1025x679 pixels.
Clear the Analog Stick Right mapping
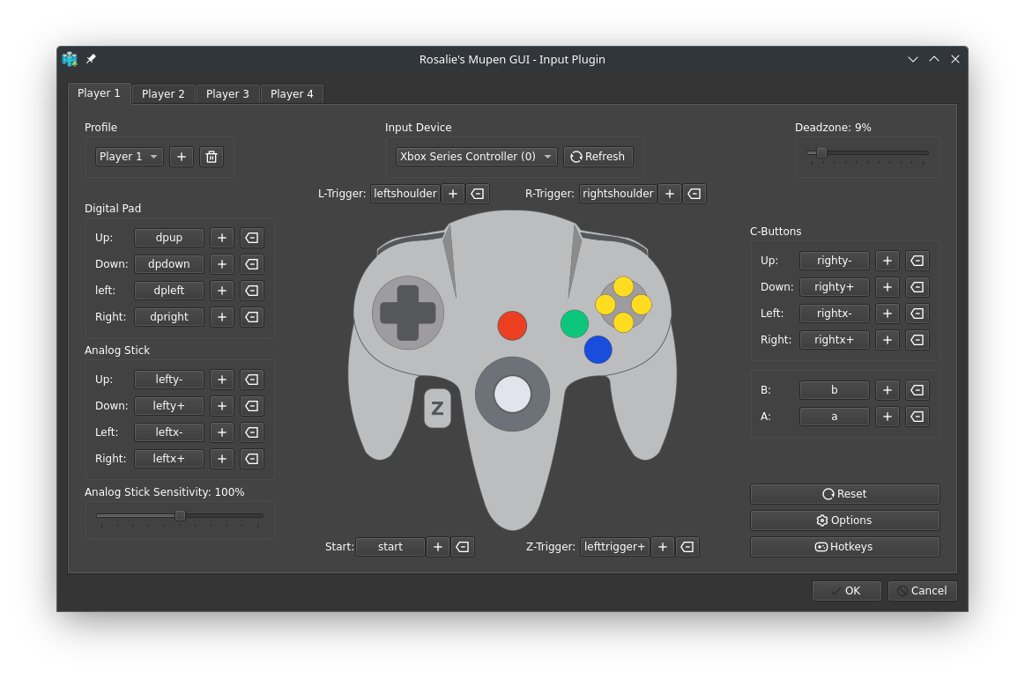(252, 459)
